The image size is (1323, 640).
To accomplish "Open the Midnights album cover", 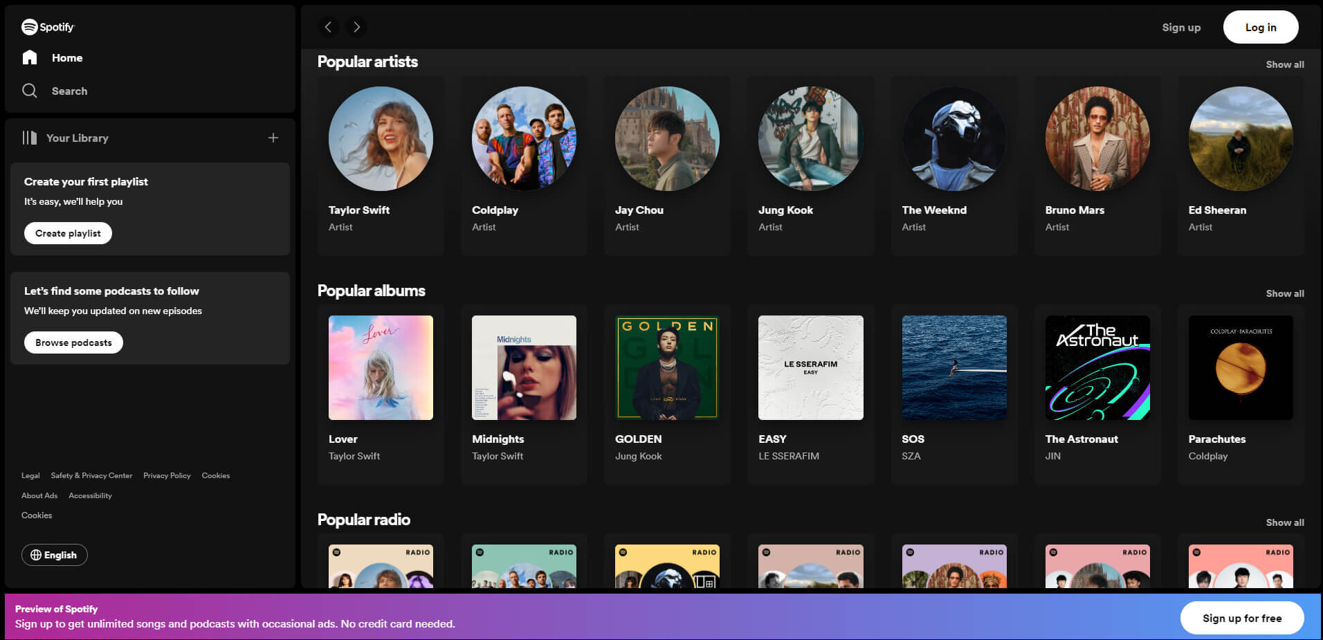I will (x=524, y=367).
